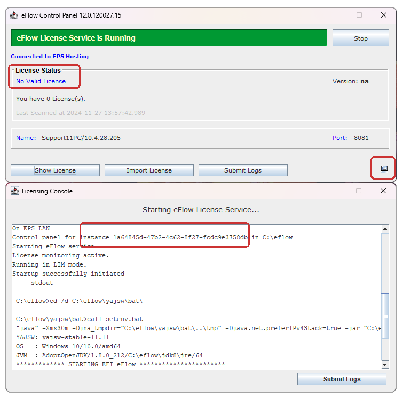Click the '--- stdout ---' console line
Viewport: 403px width, 398px height.
coord(42,283)
